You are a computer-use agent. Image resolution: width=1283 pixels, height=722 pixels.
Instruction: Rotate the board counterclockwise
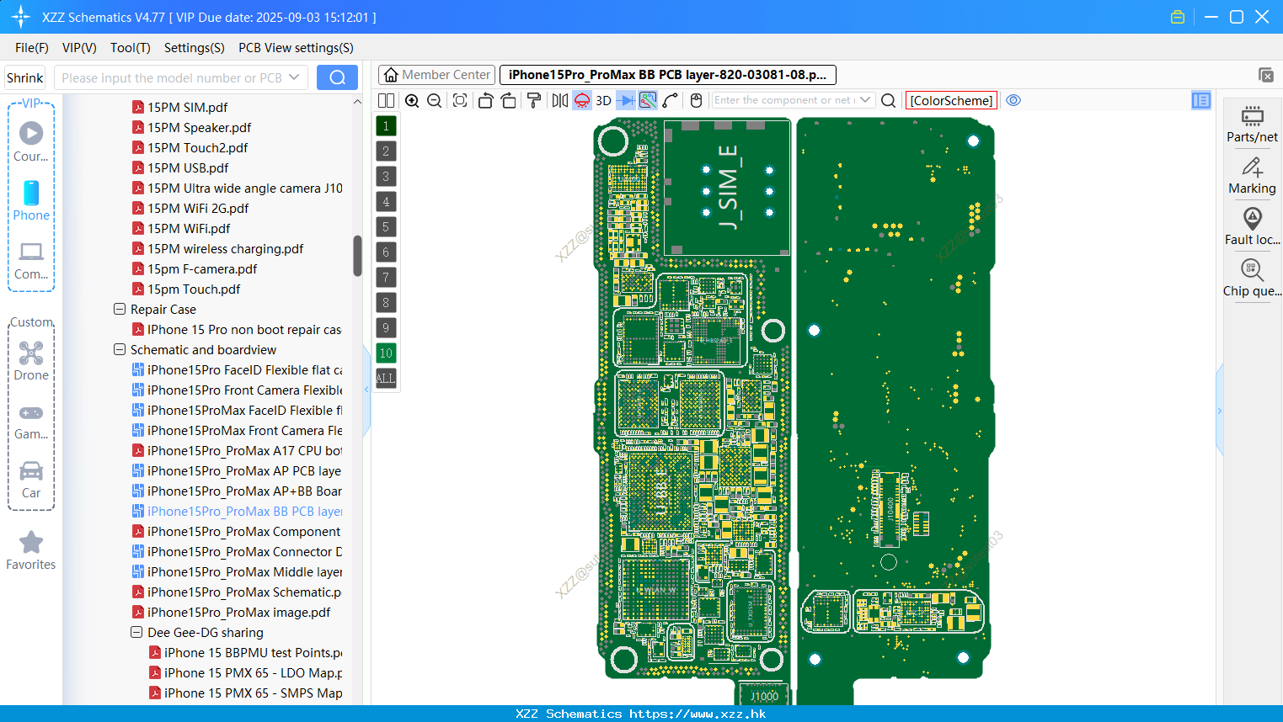(x=485, y=100)
